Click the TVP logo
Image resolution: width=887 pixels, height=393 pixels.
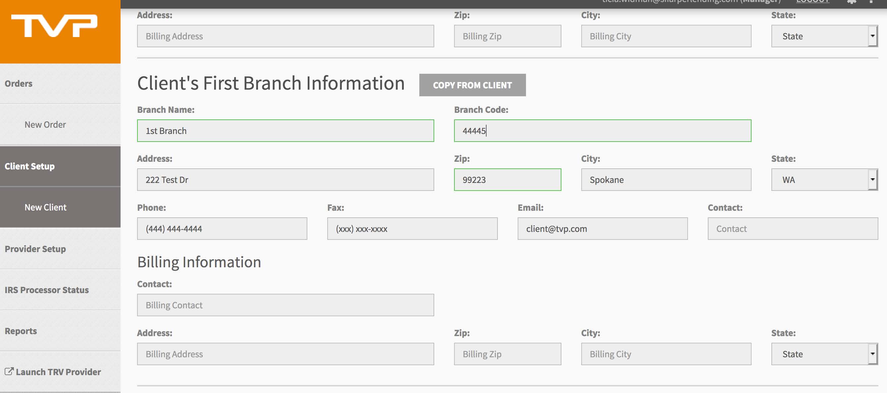point(54,26)
